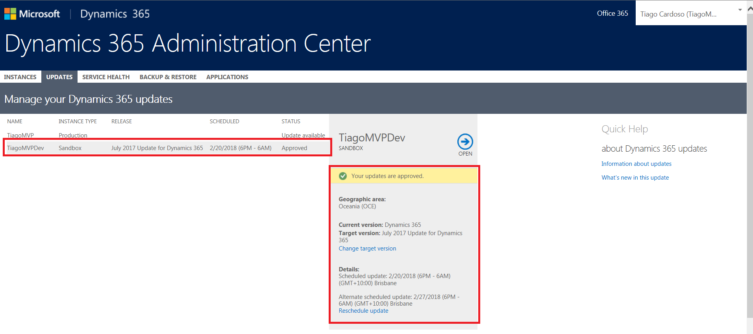This screenshot has width=753, height=334.
Task: Click the Reschedule update link
Action: [x=363, y=311]
